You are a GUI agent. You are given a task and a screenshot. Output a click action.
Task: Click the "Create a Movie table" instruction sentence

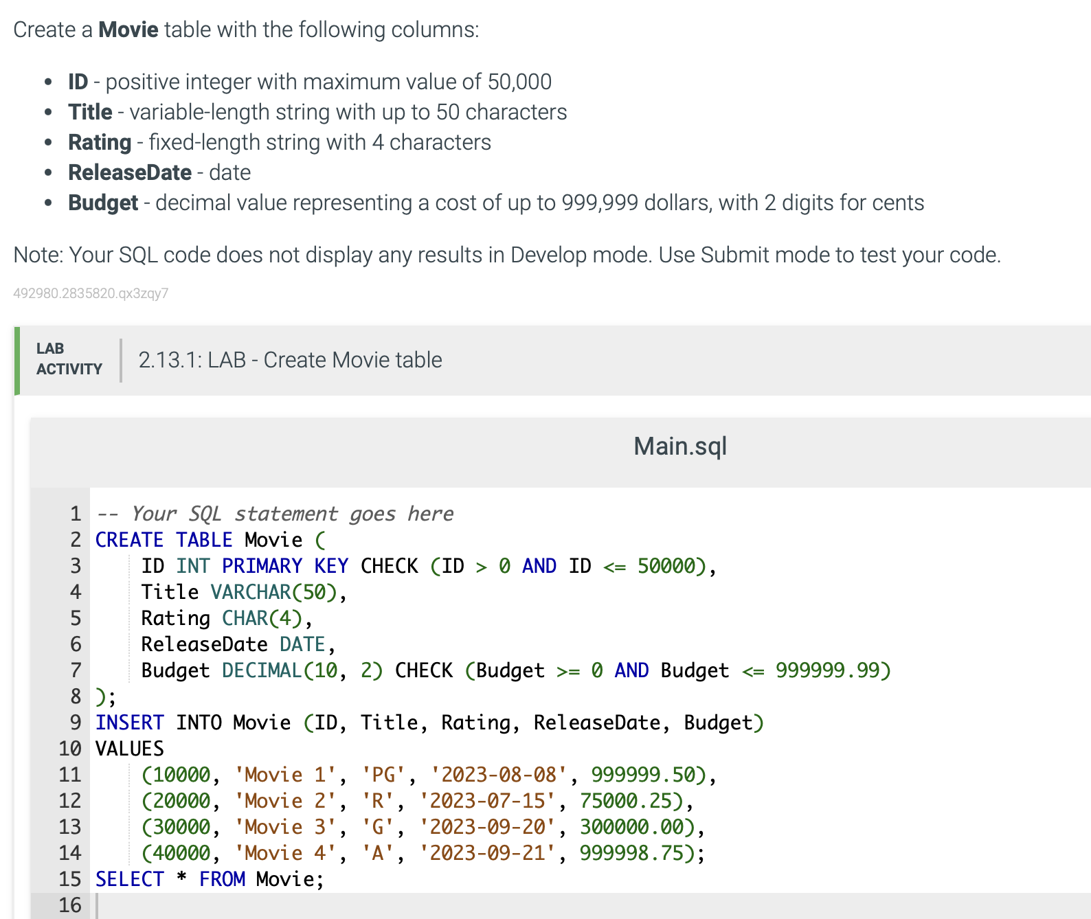[246, 30]
